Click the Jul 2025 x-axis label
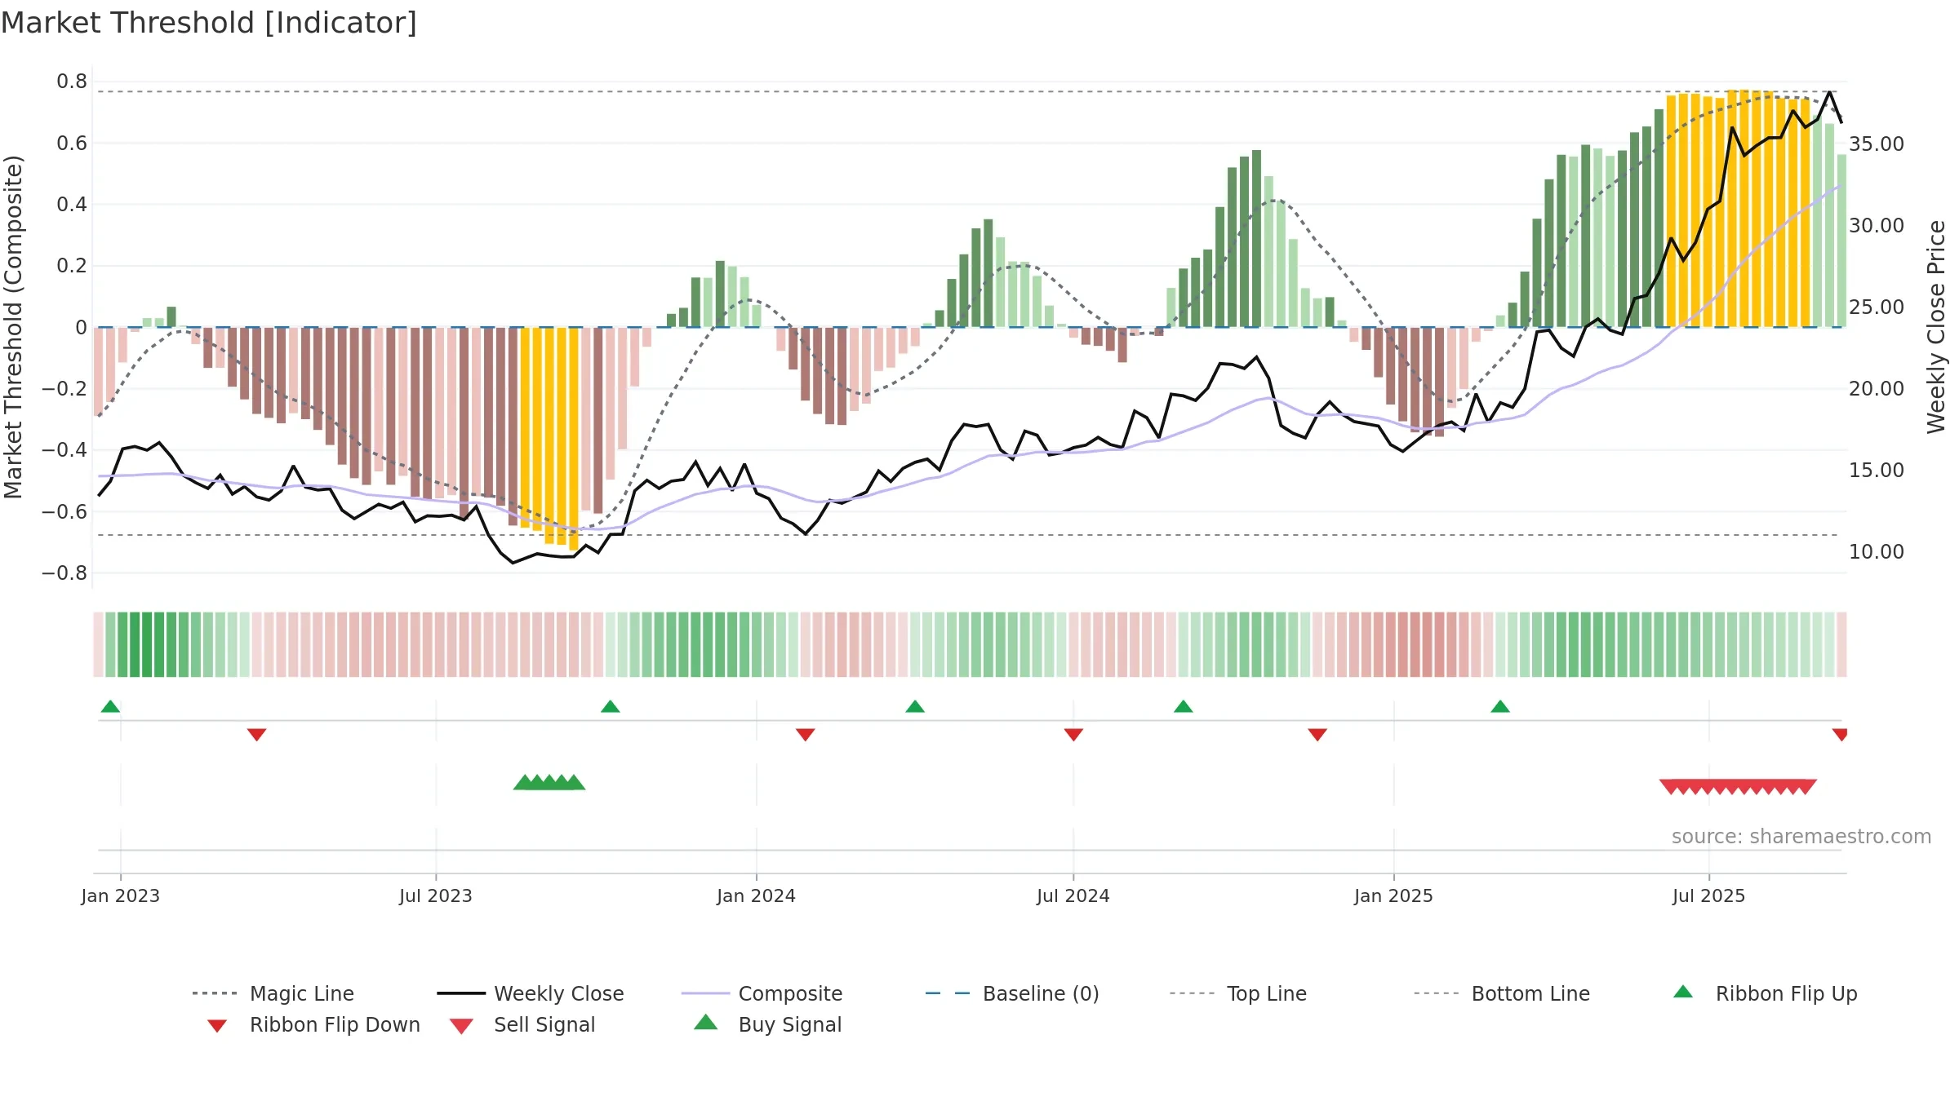The height and width of the screenshot is (1101, 1959). 1709,895
